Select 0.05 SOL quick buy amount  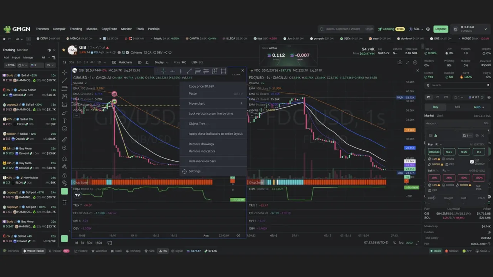[464, 152]
